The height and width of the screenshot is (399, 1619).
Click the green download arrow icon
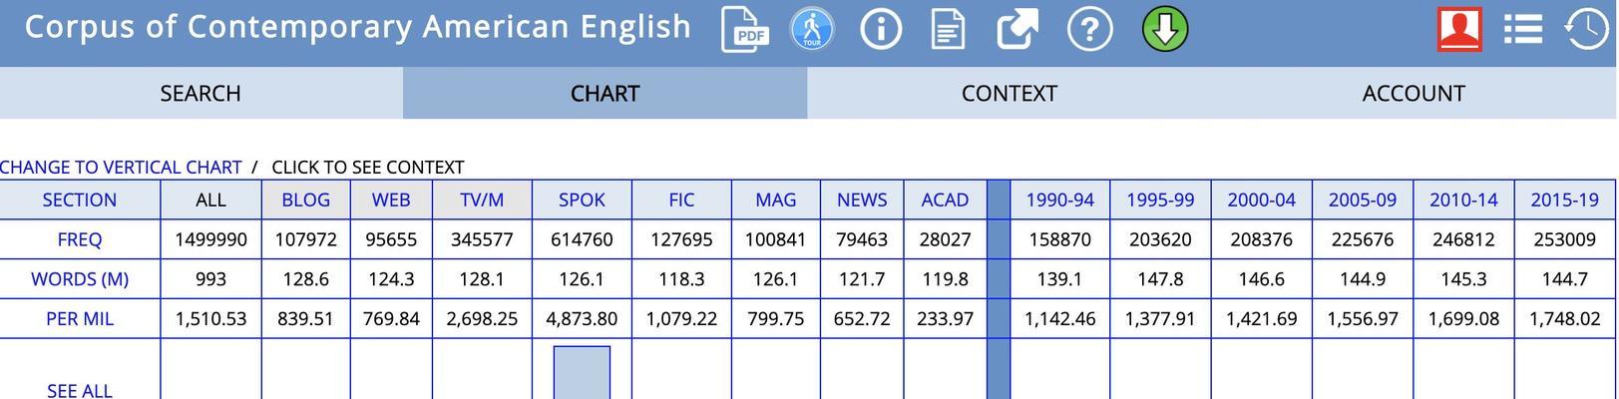(x=1165, y=29)
